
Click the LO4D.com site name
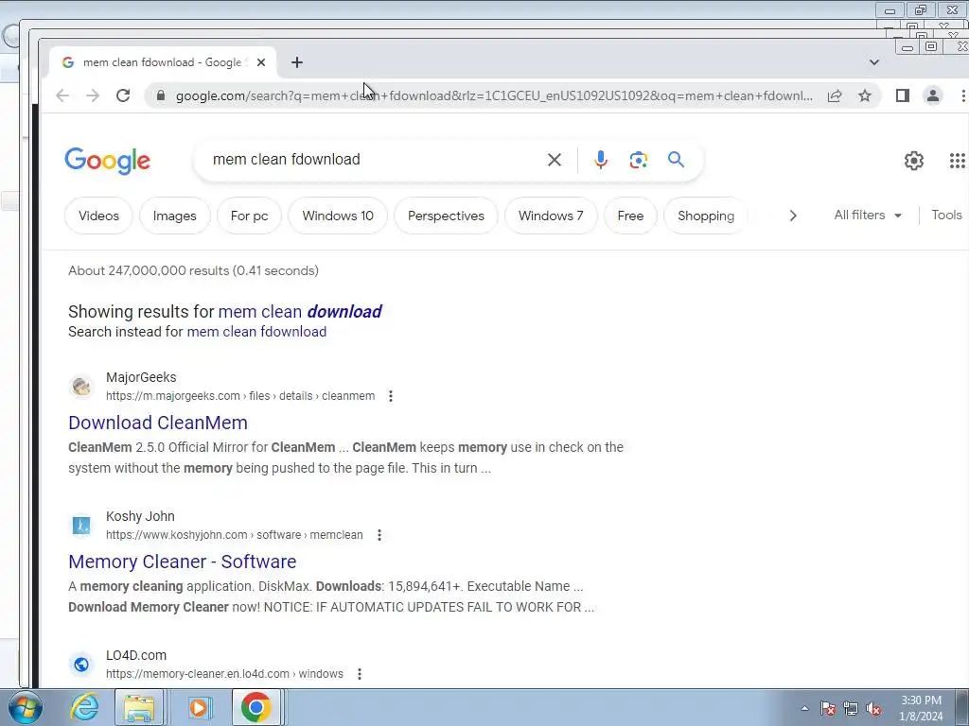136,655
